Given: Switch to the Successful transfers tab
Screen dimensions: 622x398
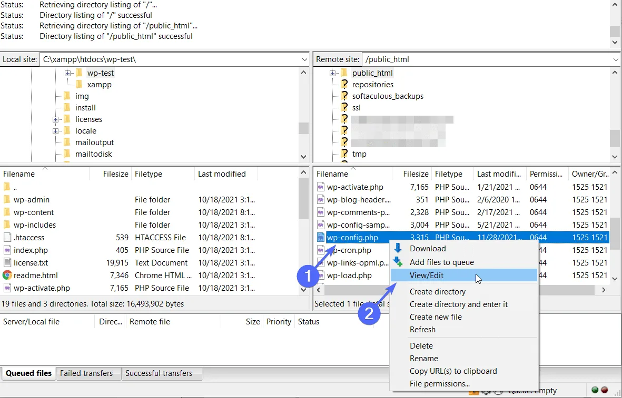Looking at the screenshot, I should [x=159, y=373].
